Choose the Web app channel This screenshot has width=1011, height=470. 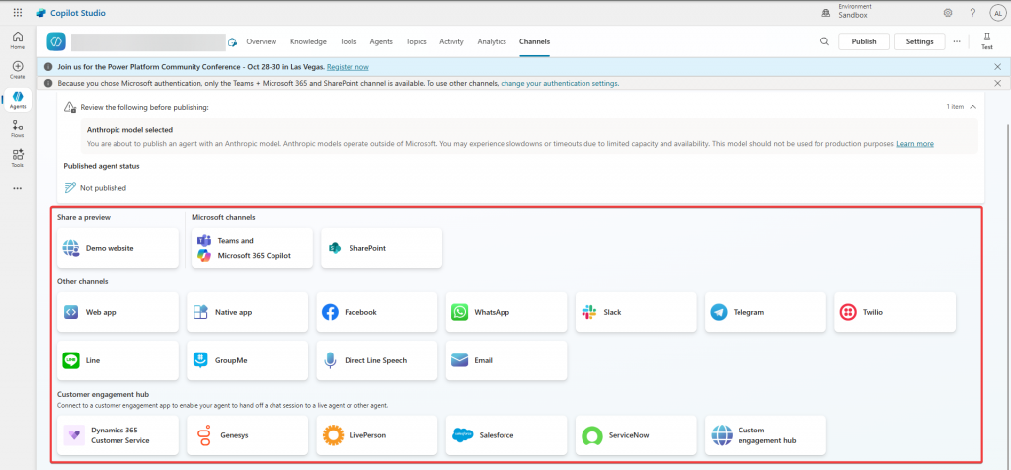118,312
